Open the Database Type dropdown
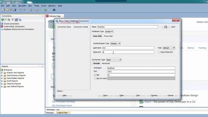The width and height of the screenshot is (208, 117). coord(109,32)
